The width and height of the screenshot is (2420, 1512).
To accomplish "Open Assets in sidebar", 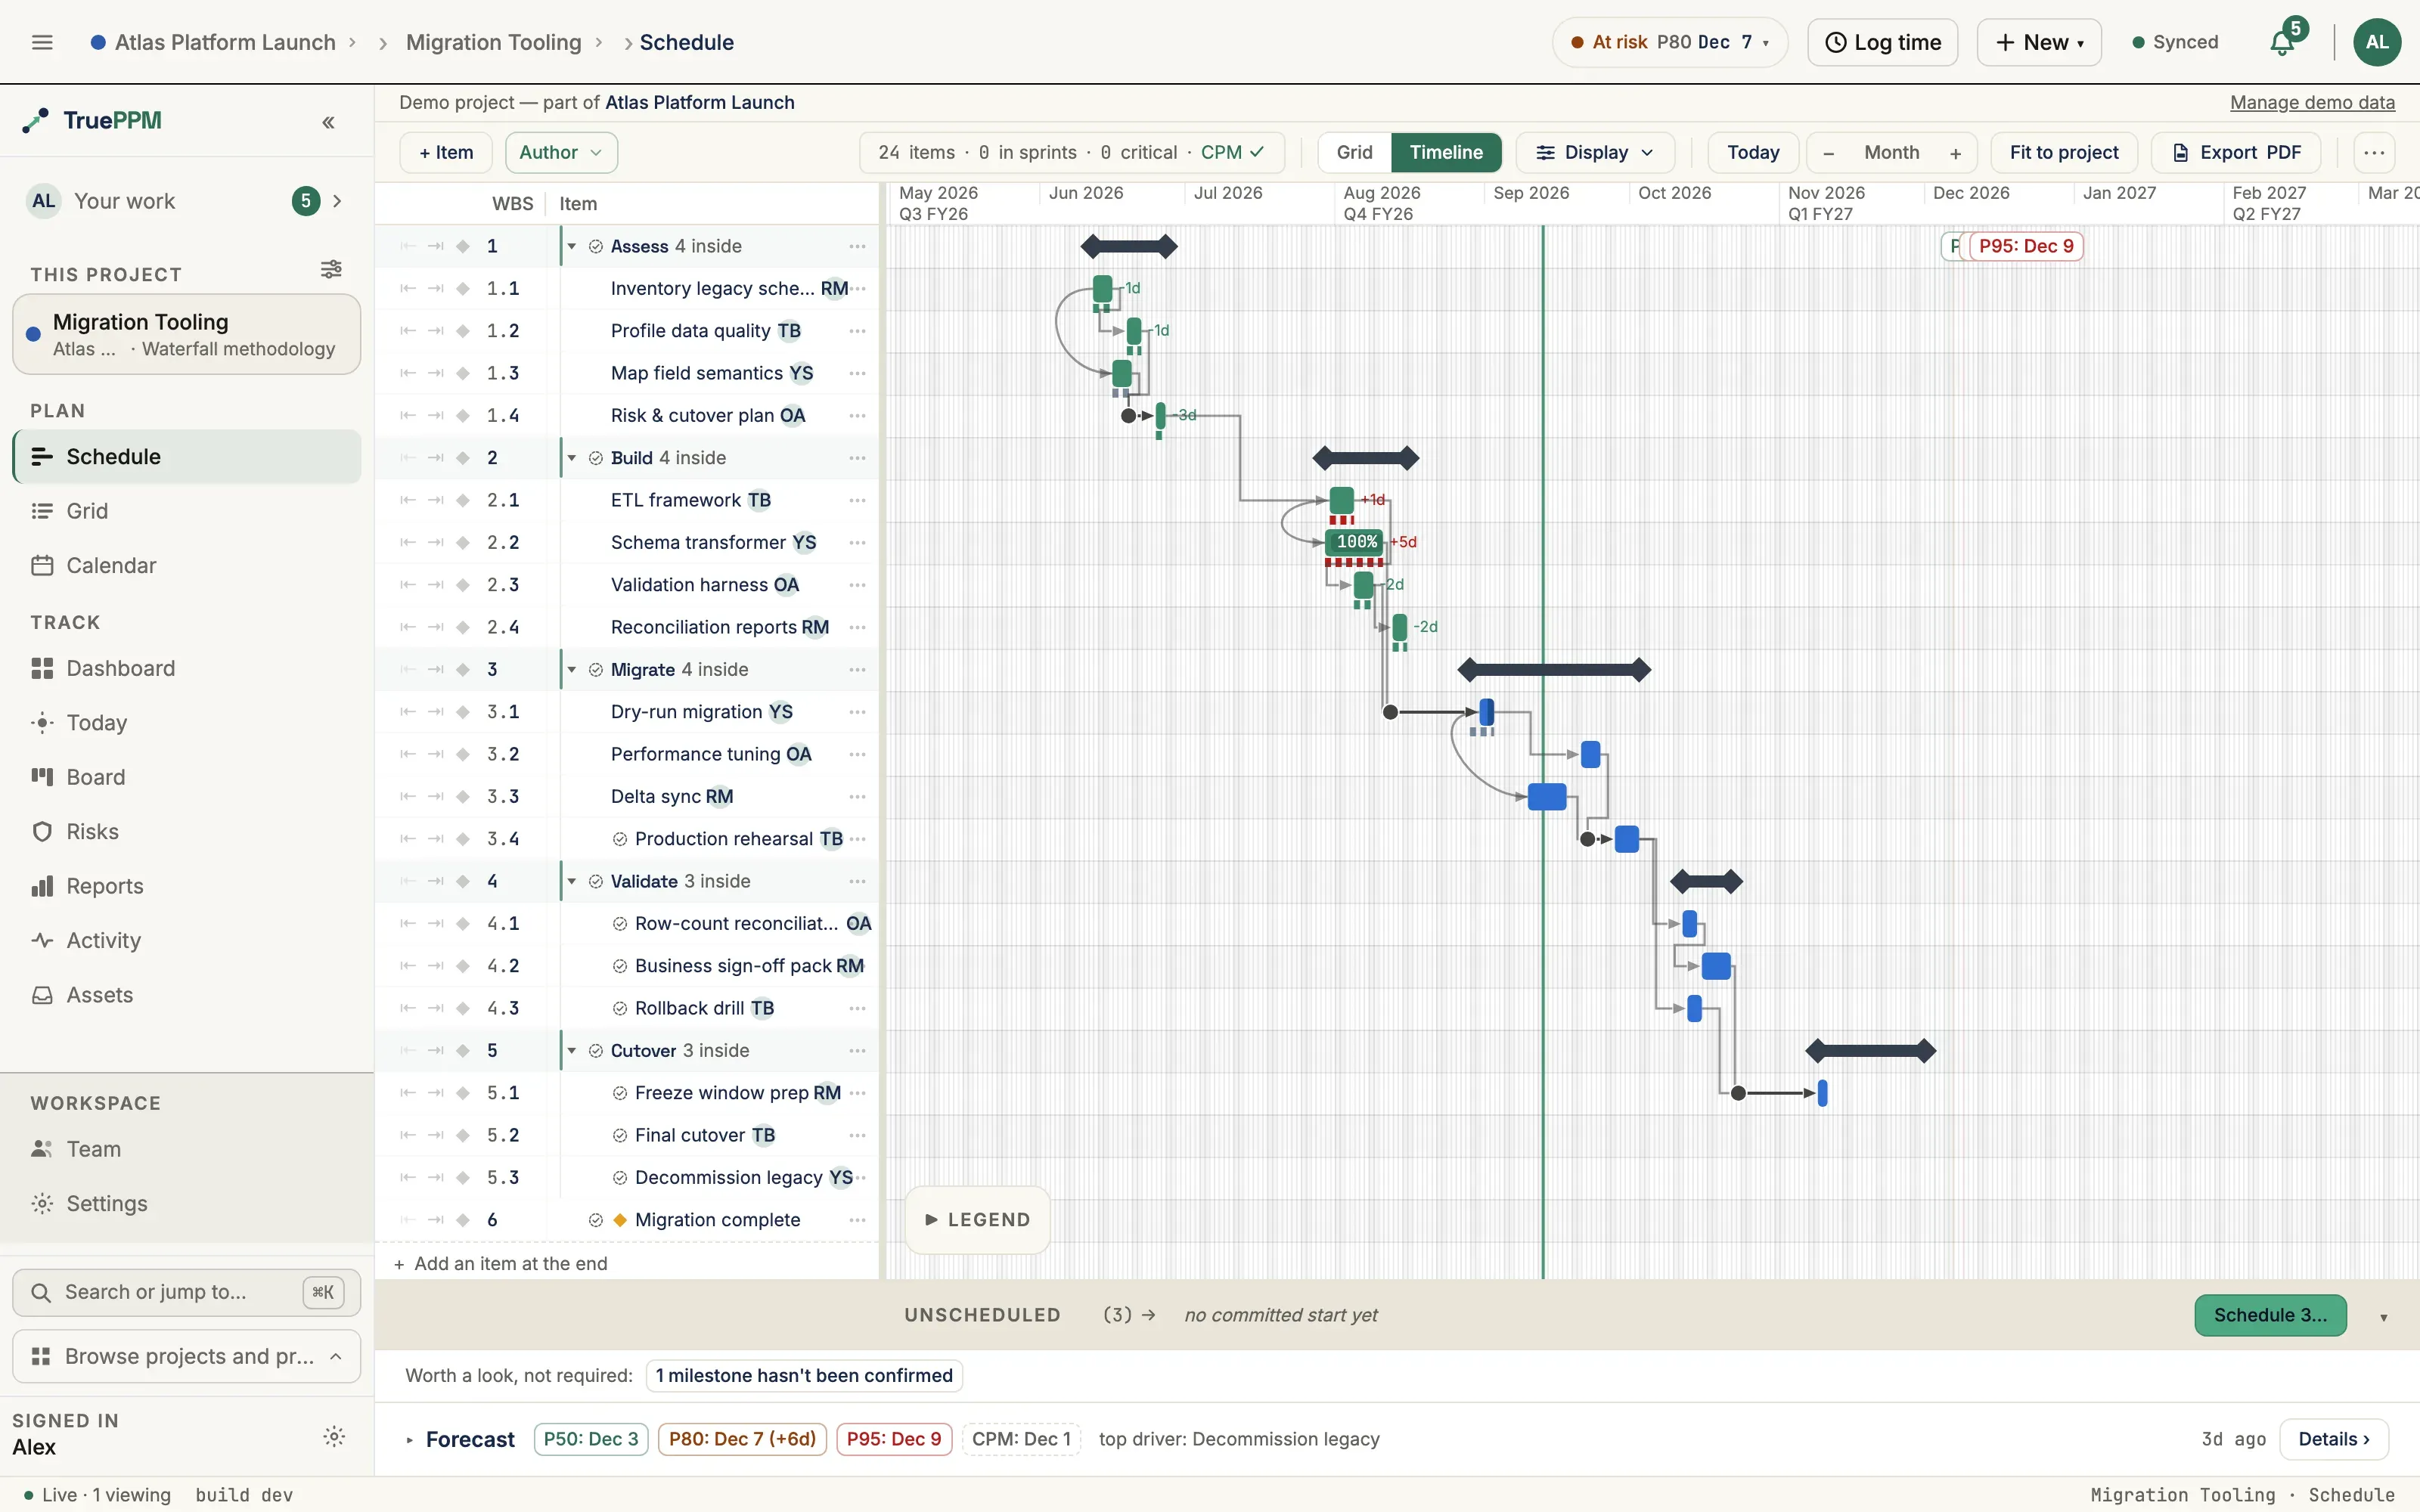I will [187, 995].
